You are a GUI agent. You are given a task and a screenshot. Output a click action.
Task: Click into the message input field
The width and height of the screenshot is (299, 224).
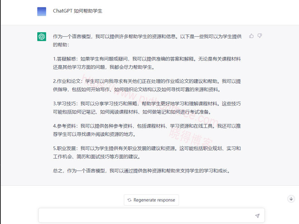pos(151,215)
